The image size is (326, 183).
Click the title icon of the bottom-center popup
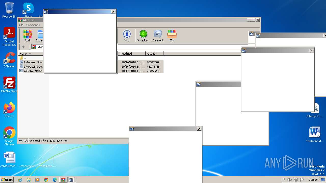click(132, 129)
